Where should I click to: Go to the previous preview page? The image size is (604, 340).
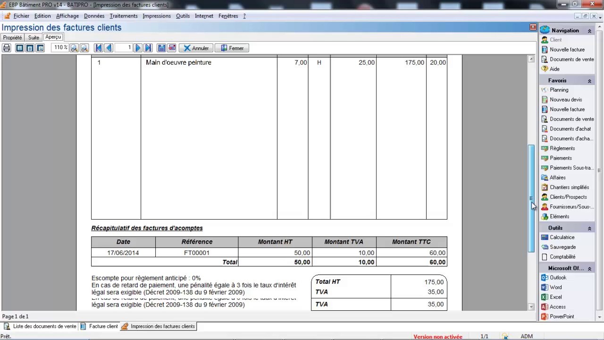point(109,48)
